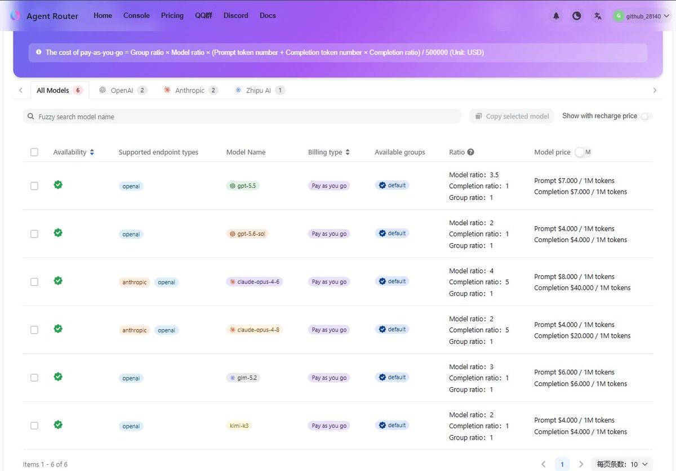The width and height of the screenshot is (676, 471).
Task: Click the Agent Router logo icon
Action: (15, 16)
